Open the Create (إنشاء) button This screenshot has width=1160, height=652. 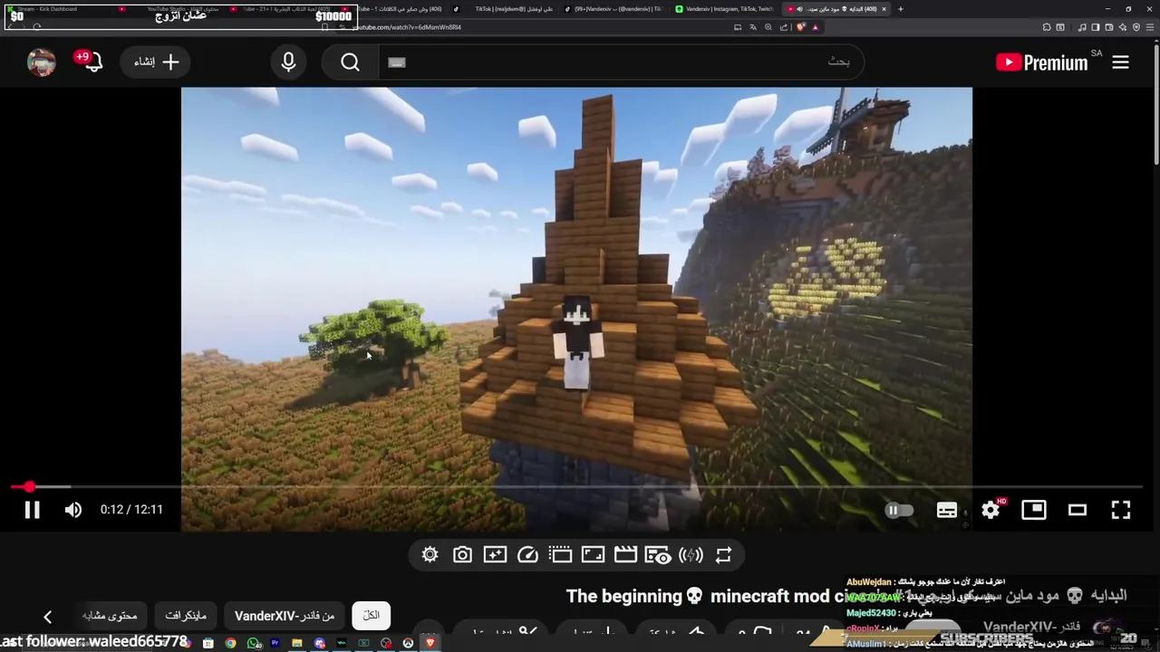[x=157, y=62]
